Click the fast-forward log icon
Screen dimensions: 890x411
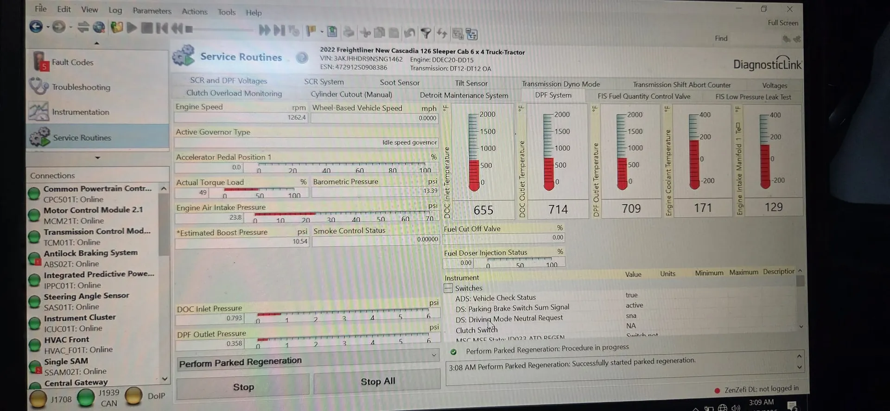[265, 30]
